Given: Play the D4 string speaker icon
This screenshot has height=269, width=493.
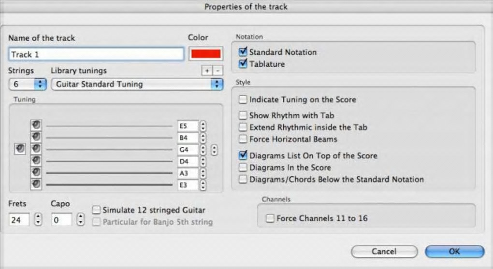Looking at the screenshot, I should (x=36, y=161).
